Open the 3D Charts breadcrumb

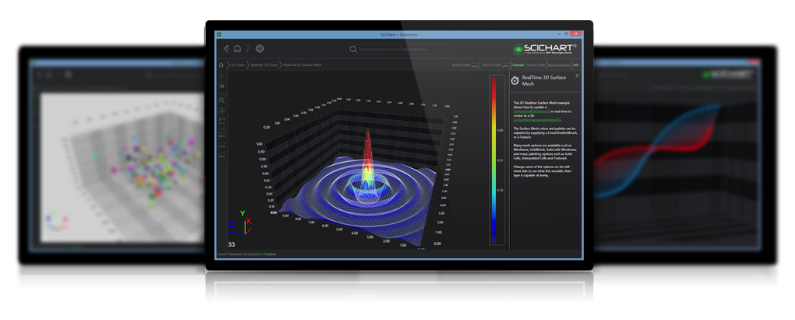coord(238,65)
